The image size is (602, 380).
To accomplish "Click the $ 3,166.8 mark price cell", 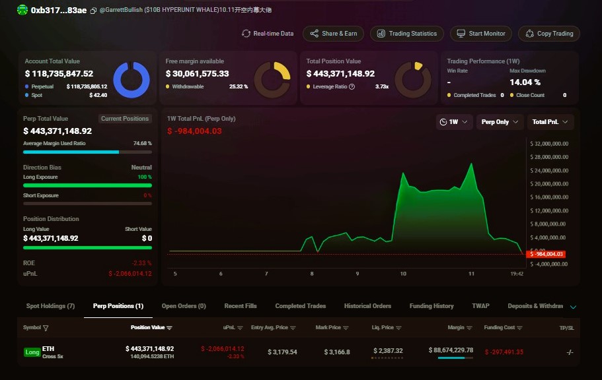I will pyautogui.click(x=337, y=352).
